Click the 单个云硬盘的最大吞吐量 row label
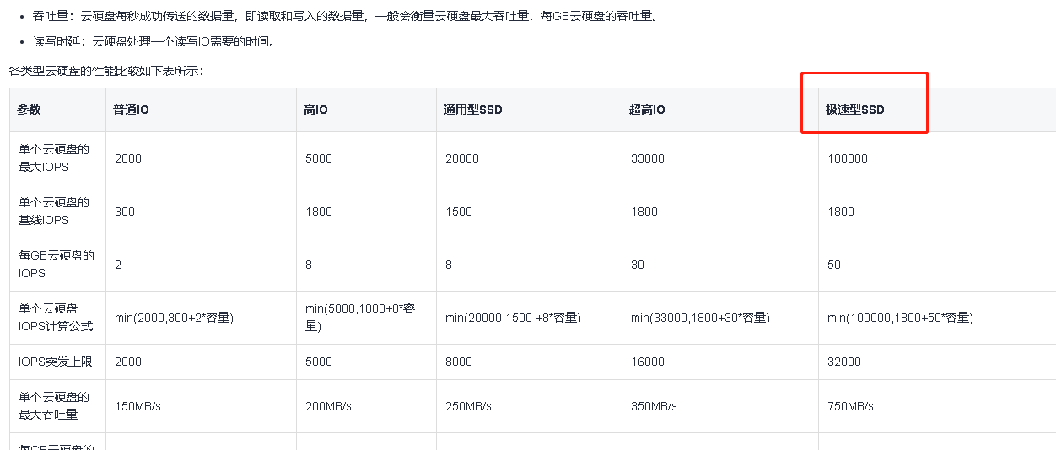The width and height of the screenshot is (1056, 450). click(54, 406)
